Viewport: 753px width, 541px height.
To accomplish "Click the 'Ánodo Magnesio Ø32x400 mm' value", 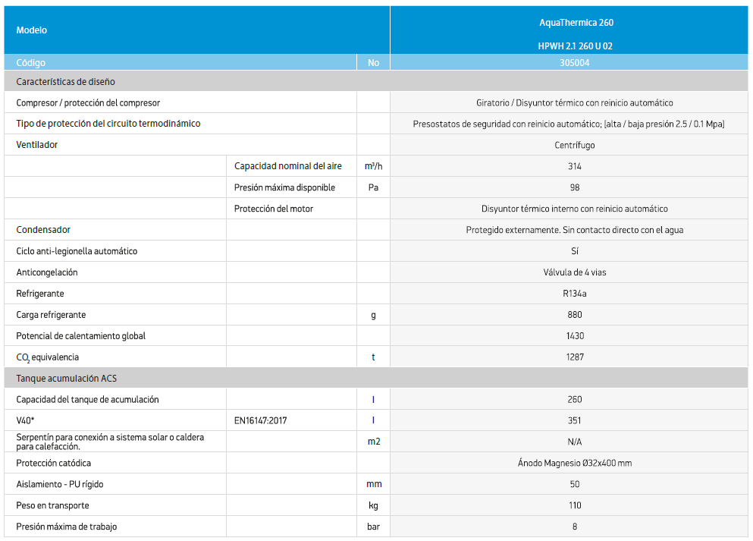I will (x=575, y=463).
